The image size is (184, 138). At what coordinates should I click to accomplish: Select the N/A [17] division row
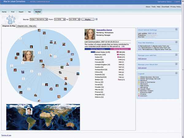tap(121, 80)
